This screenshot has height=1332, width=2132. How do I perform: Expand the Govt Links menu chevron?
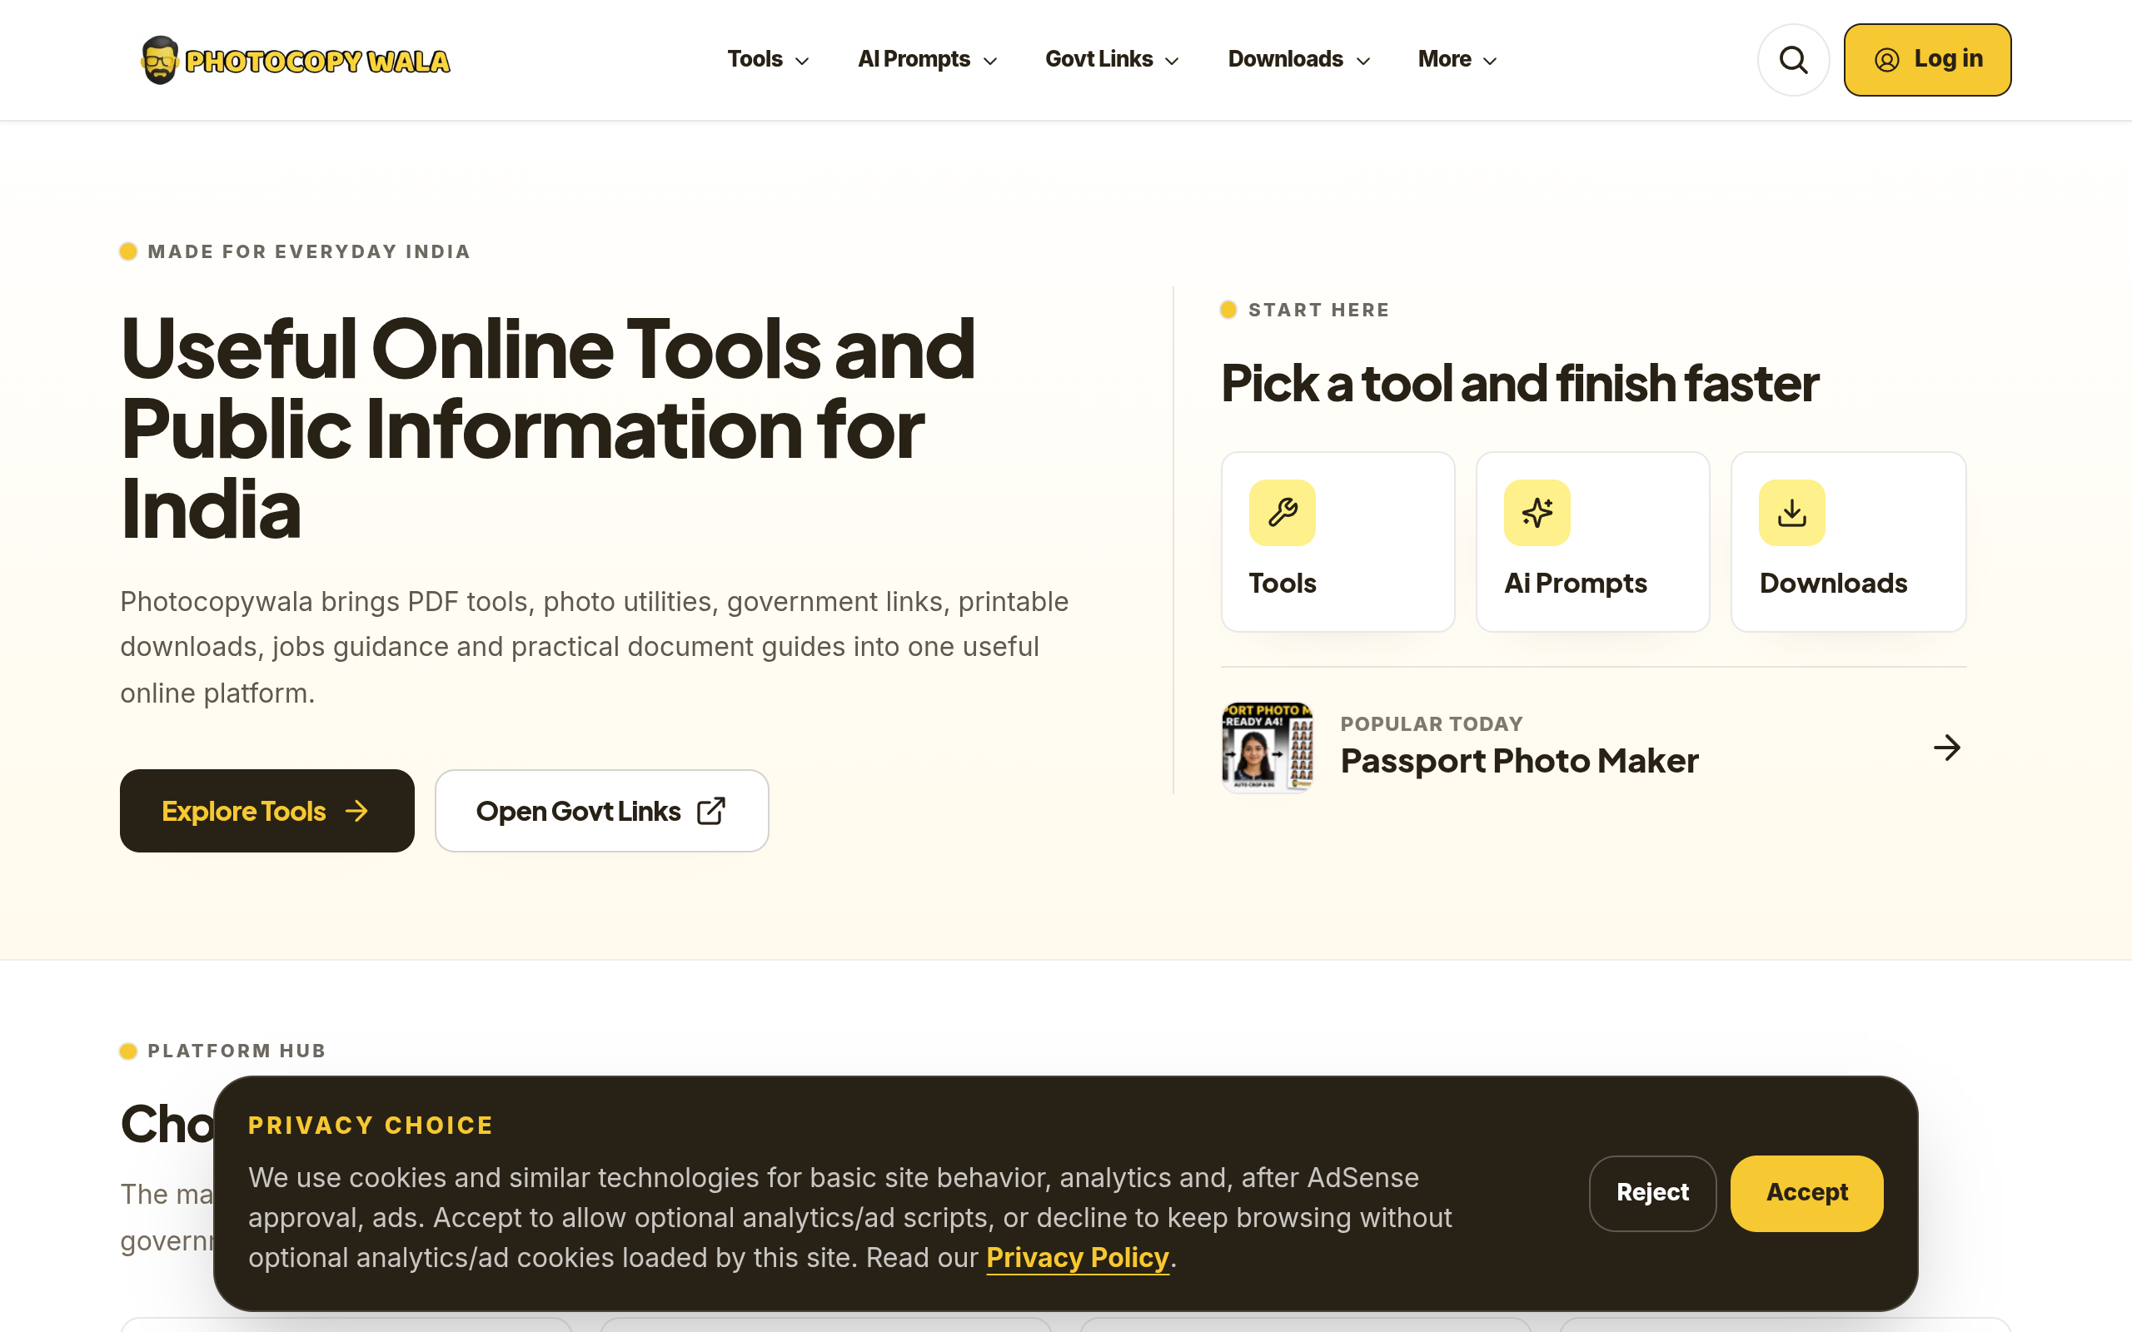(1172, 61)
